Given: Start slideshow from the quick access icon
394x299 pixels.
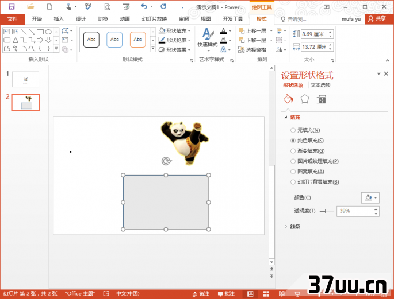Looking at the screenshot, I should 126,7.
